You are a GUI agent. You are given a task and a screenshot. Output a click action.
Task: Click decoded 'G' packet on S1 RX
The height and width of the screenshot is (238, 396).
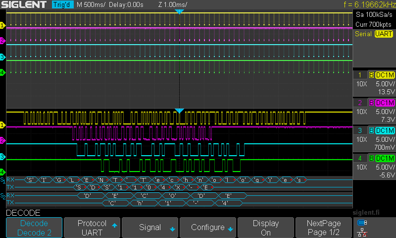click(x=59, y=180)
